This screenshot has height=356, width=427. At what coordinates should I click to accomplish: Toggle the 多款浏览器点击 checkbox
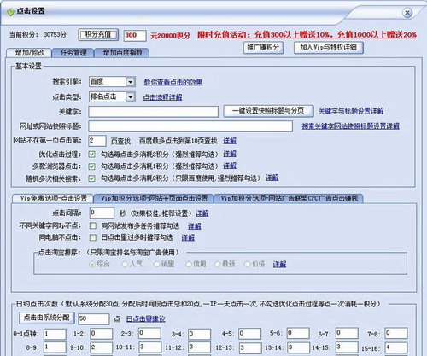(91, 166)
